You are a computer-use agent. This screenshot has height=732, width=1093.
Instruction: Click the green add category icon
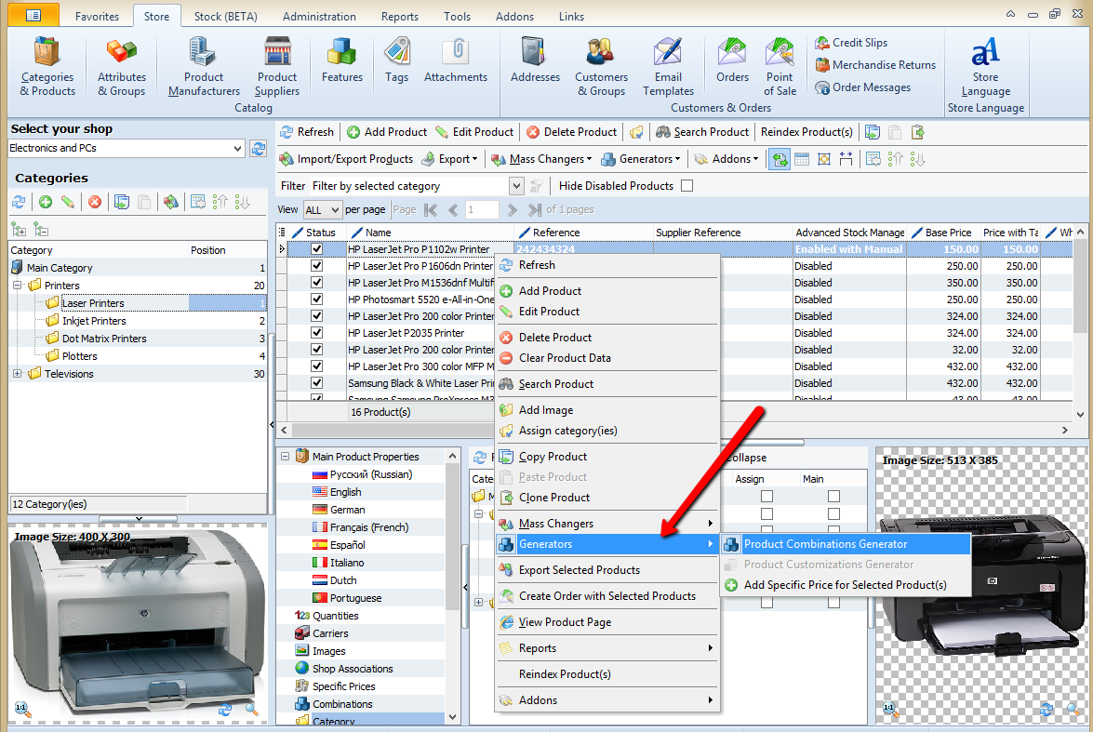tap(46, 202)
